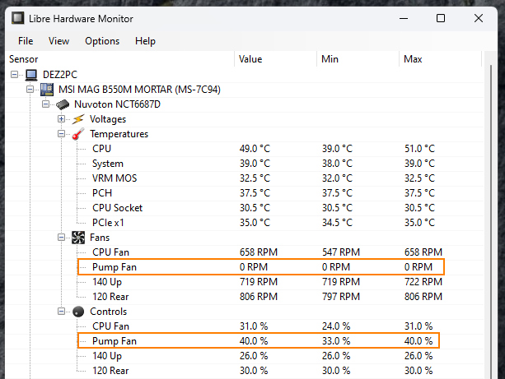Click the Controls category knob icon
The height and width of the screenshot is (379, 505).
78,312
